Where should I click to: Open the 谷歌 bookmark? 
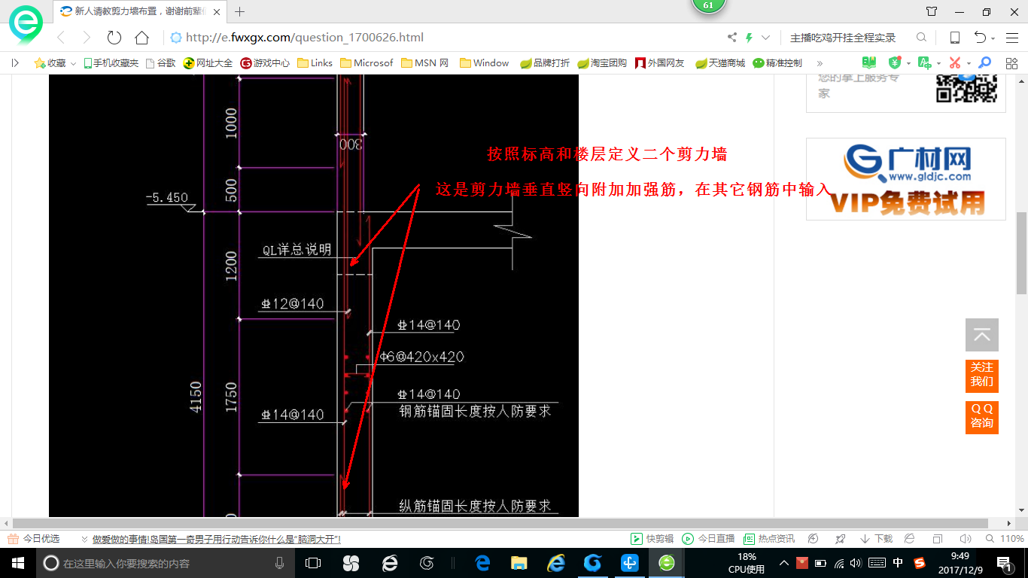point(161,63)
